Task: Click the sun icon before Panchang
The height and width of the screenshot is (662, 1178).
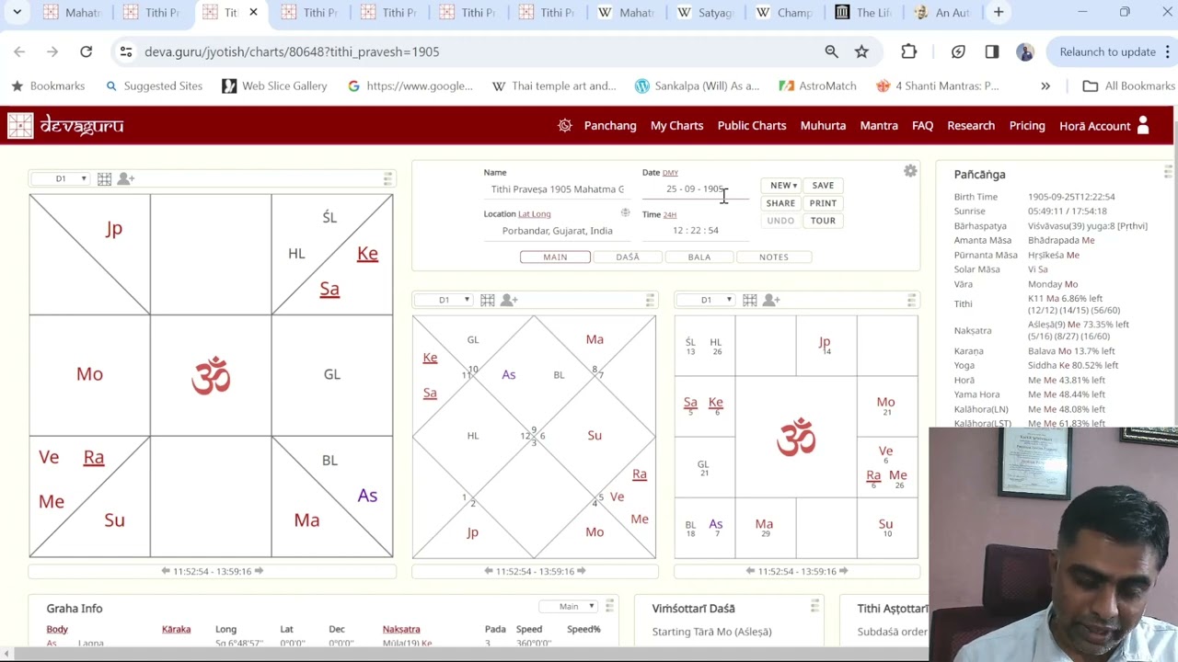Action: click(565, 126)
